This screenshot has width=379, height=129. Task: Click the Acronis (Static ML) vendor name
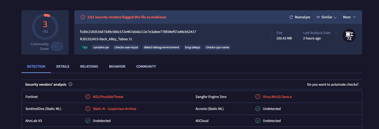(210, 109)
